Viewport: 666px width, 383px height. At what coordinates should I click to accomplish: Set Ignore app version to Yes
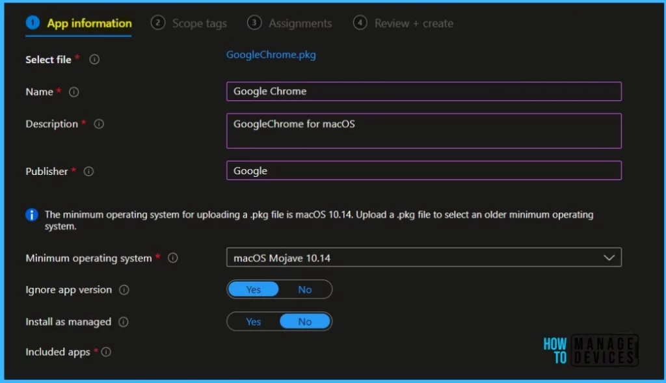point(254,289)
